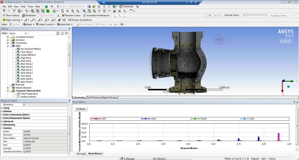Expand the Inflation section in Details
Image resolution: width=299 pixels, height=160 pixels.
click(x=2, y=111)
